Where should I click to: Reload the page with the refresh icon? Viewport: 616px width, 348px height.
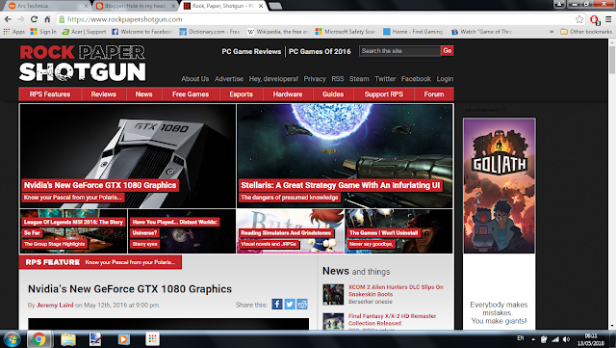pyautogui.click(x=35, y=19)
